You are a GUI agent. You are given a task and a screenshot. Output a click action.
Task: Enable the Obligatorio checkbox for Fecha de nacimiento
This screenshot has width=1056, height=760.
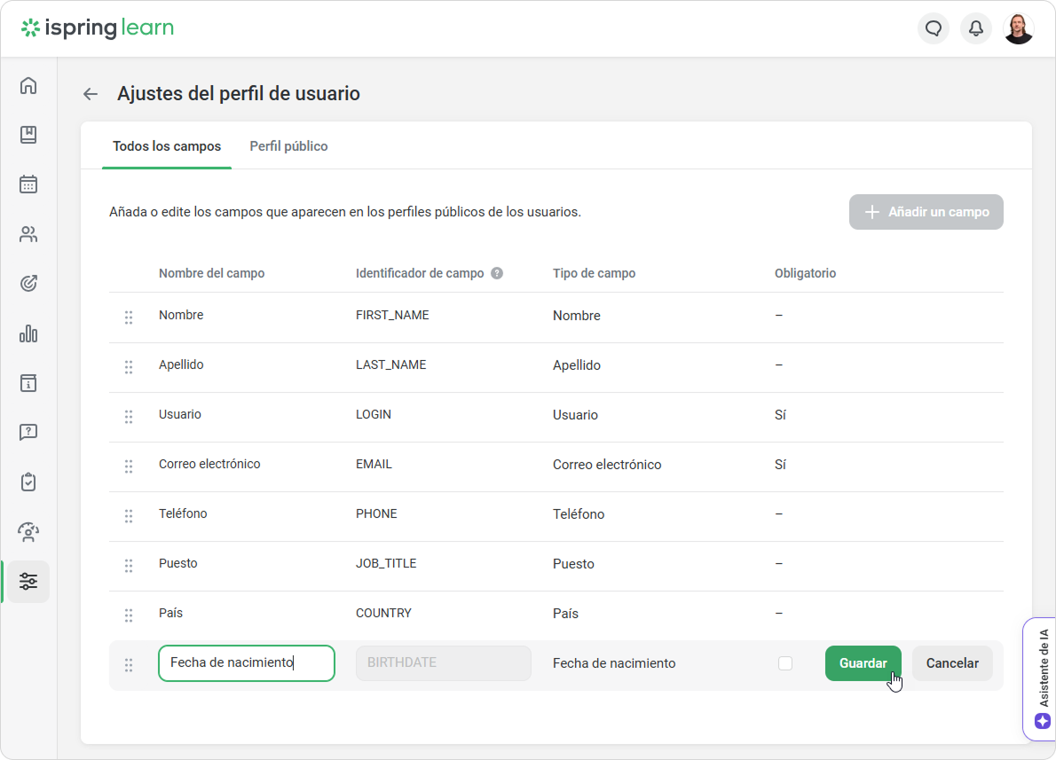[x=784, y=663]
